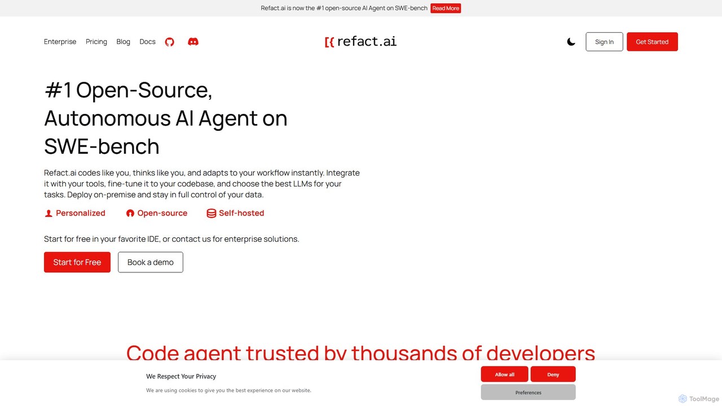This screenshot has height=406, width=722.
Task: Click the Self-hosted database icon
Action: coord(212,213)
